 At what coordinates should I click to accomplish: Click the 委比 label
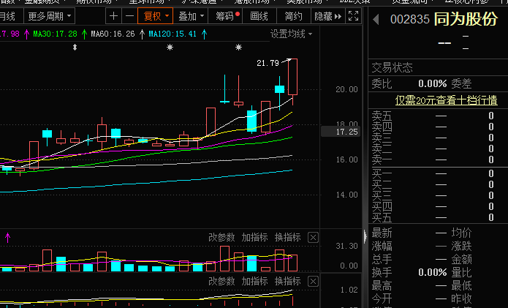point(382,84)
